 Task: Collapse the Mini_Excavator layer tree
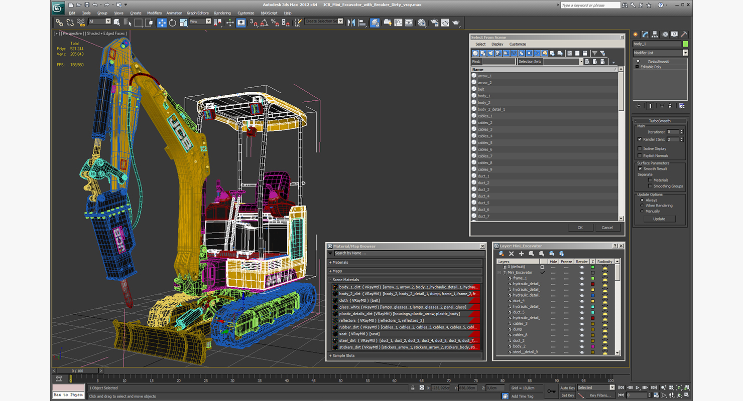click(500, 273)
